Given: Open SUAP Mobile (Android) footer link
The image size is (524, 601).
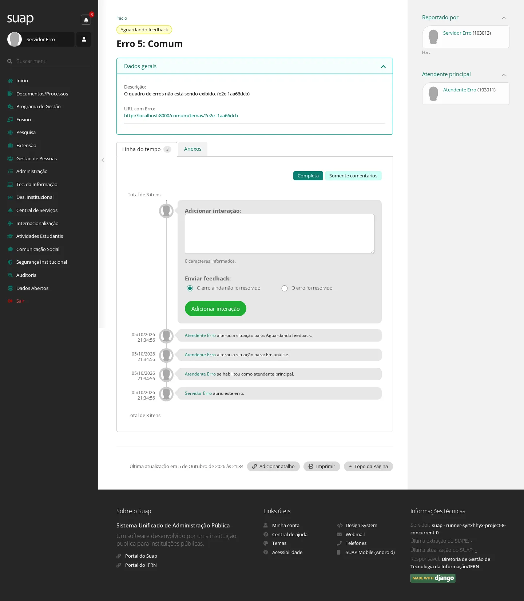Looking at the screenshot, I should pos(370,553).
